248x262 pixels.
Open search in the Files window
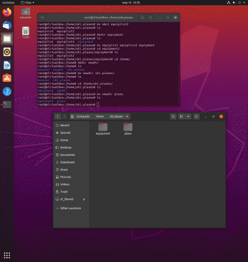click(x=173, y=116)
